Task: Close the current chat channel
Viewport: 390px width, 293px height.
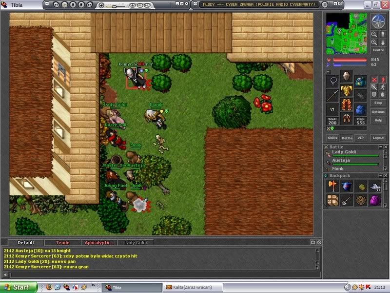Action: coord(319,242)
